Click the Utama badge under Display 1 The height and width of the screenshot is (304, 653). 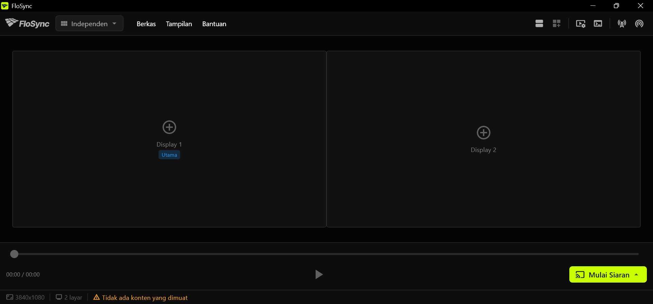coord(169,155)
